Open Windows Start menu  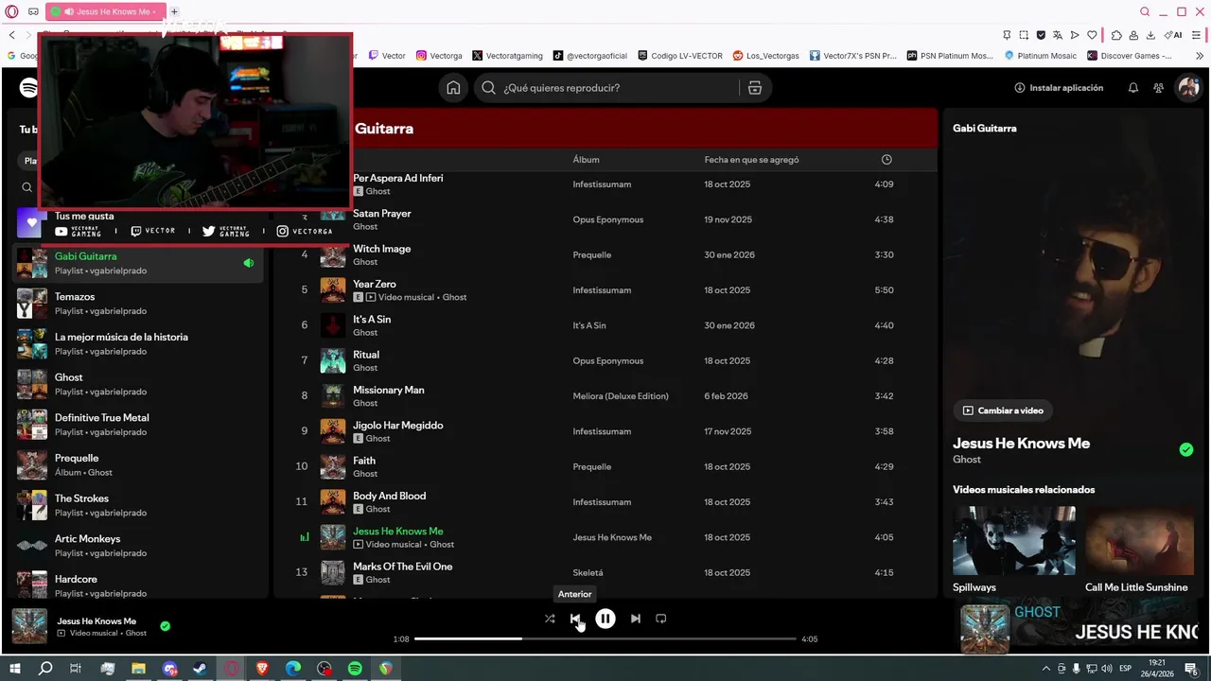coord(15,669)
